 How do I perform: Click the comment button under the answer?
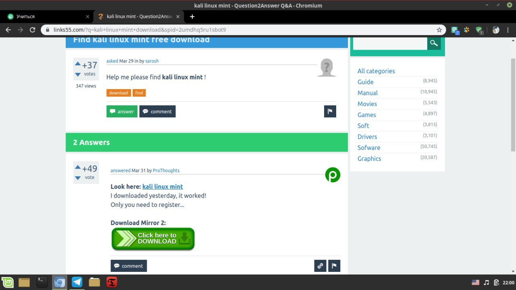[129, 266]
